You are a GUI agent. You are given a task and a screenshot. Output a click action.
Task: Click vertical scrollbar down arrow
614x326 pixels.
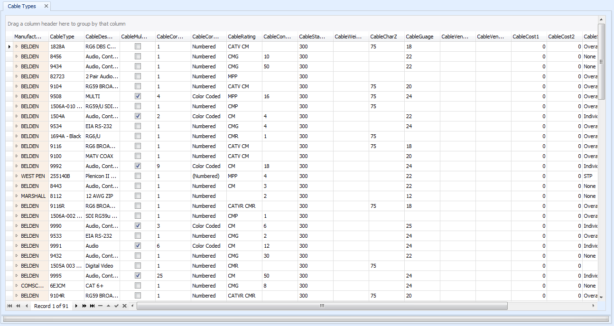pos(602,298)
